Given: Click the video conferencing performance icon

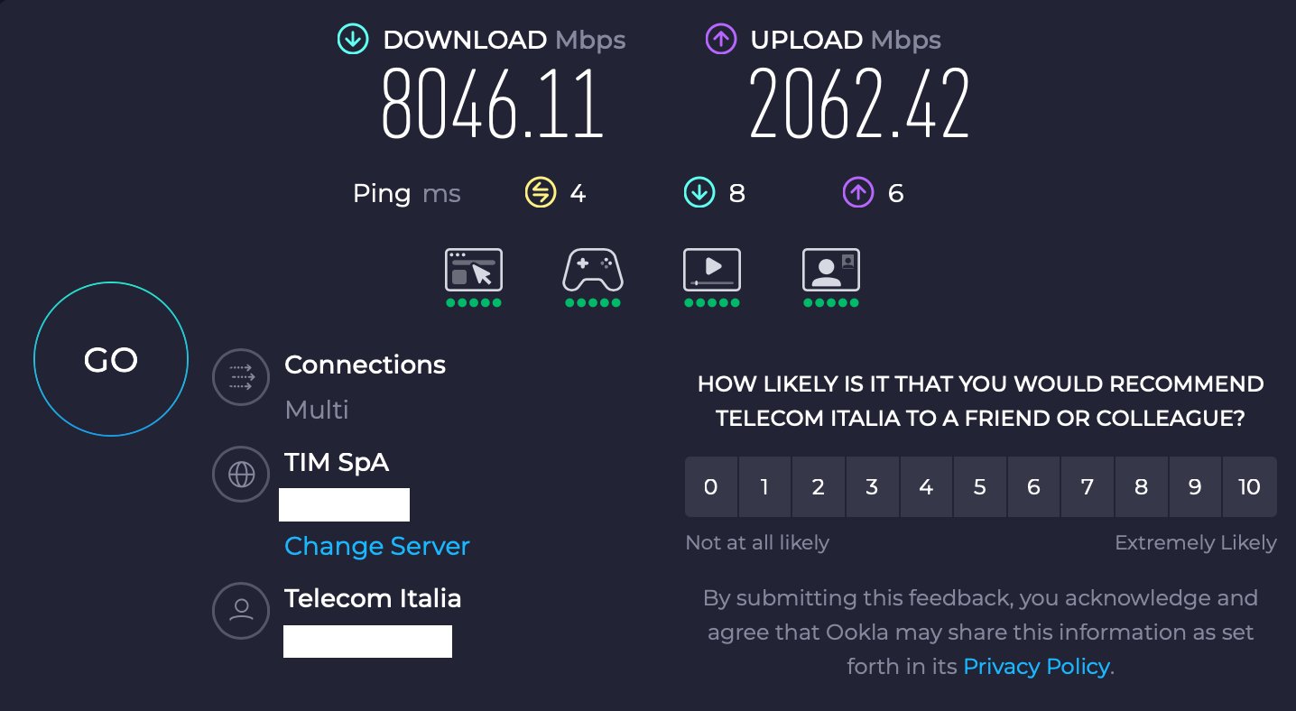Looking at the screenshot, I should (830, 270).
